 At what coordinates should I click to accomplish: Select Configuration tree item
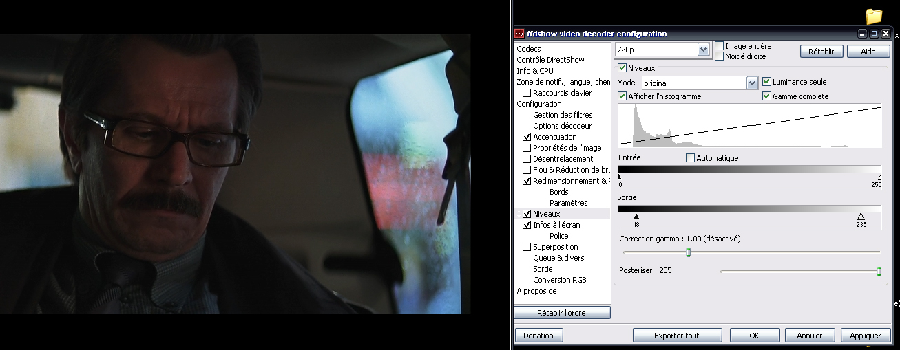click(539, 104)
